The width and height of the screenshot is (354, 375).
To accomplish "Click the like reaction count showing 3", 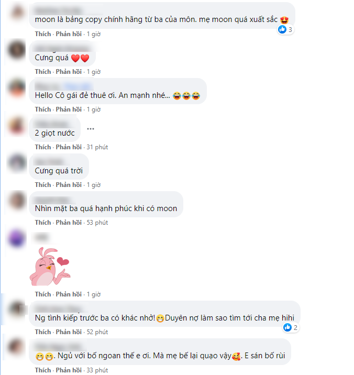I will [285, 30].
